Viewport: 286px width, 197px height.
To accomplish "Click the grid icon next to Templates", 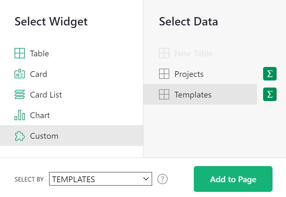I will point(164,94).
